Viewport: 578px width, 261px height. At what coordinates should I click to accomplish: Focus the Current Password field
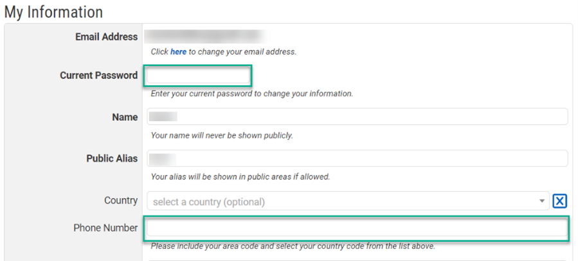point(198,76)
